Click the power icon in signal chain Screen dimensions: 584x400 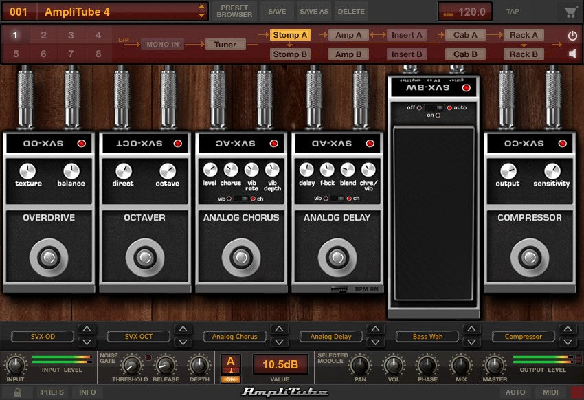click(x=572, y=35)
